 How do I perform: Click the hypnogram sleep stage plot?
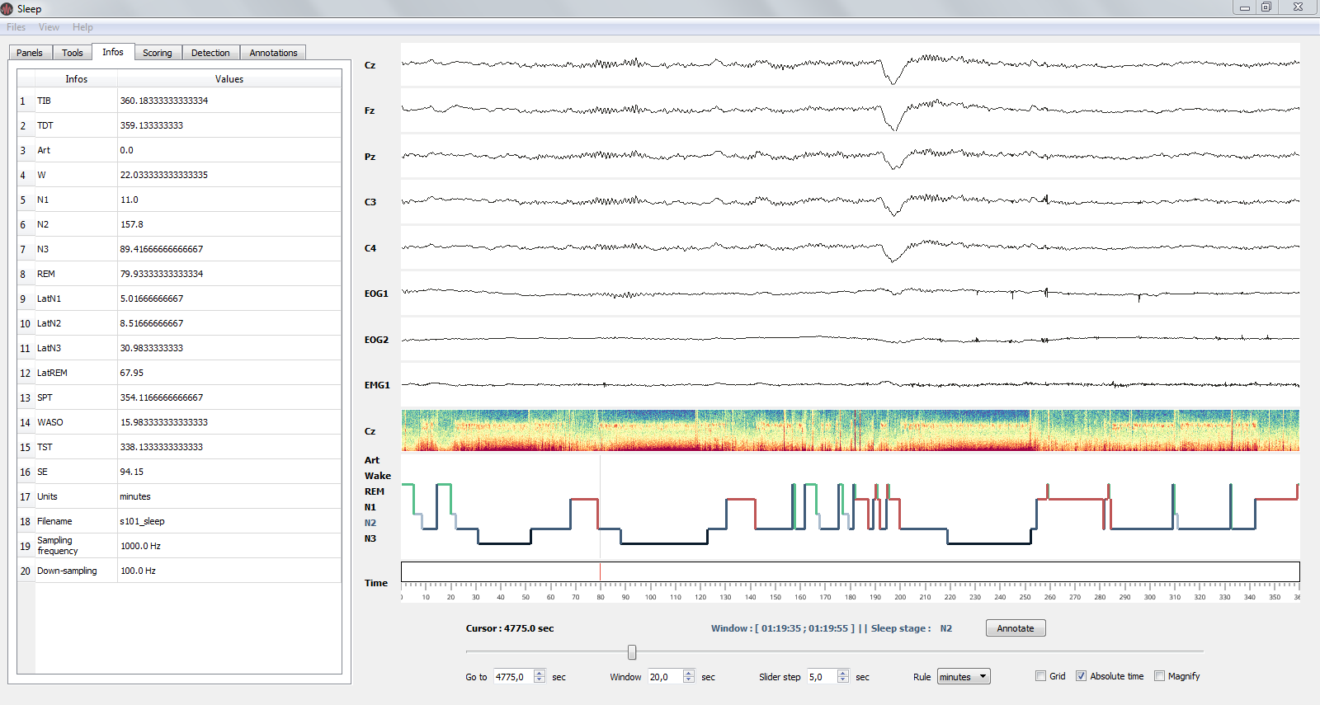point(851,507)
